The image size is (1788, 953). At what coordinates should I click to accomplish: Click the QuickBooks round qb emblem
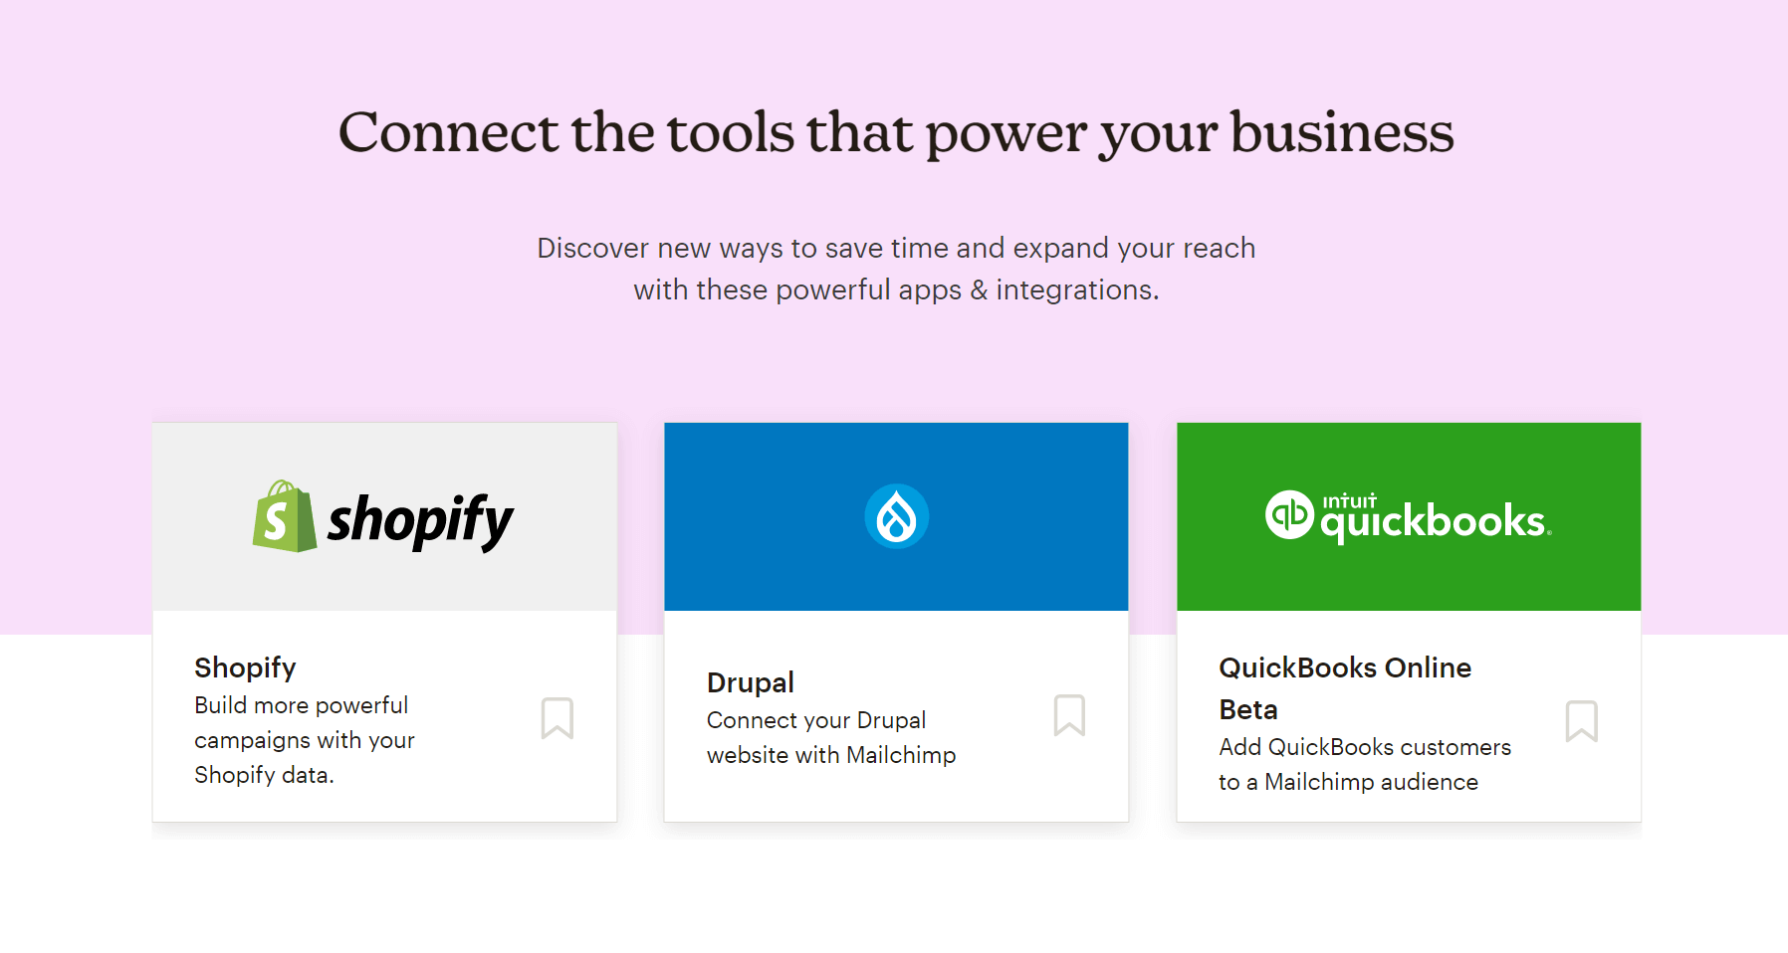[1289, 515]
